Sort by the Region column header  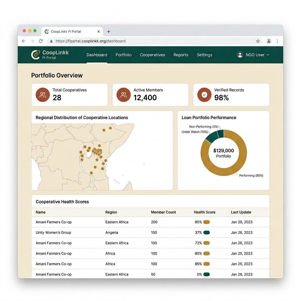click(x=111, y=212)
